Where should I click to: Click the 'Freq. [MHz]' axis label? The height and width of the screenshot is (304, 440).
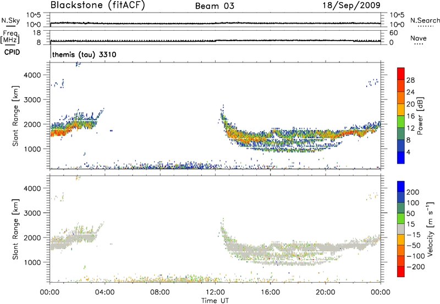pos(10,37)
